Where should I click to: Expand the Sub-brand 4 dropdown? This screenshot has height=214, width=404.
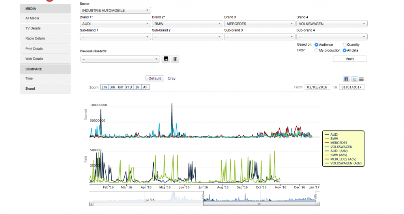tap(332, 37)
